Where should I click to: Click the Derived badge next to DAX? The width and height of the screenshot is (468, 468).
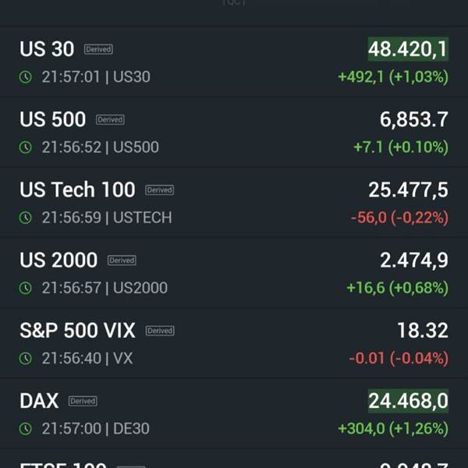coord(83,401)
